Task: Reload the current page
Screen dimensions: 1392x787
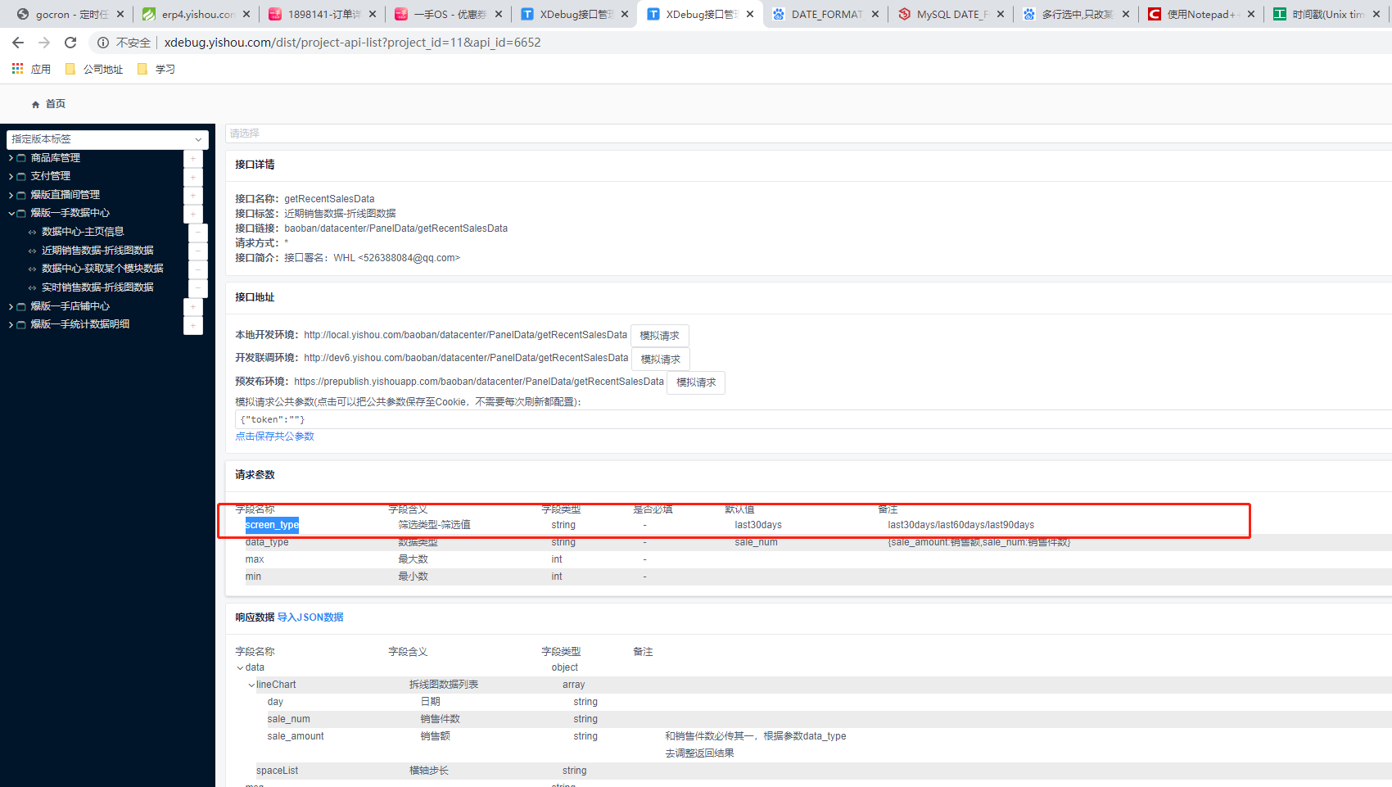Action: pyautogui.click(x=70, y=43)
